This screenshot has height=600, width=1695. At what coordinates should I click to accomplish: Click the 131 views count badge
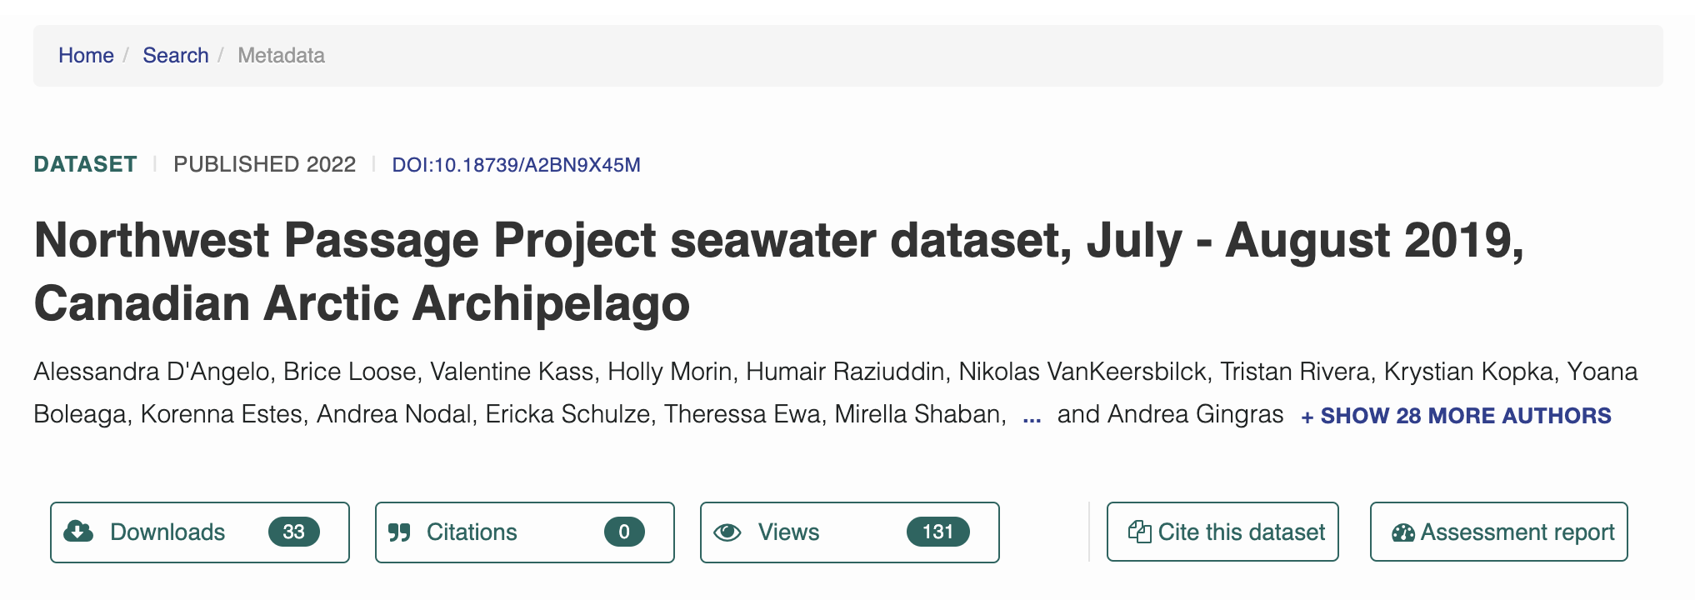[937, 532]
